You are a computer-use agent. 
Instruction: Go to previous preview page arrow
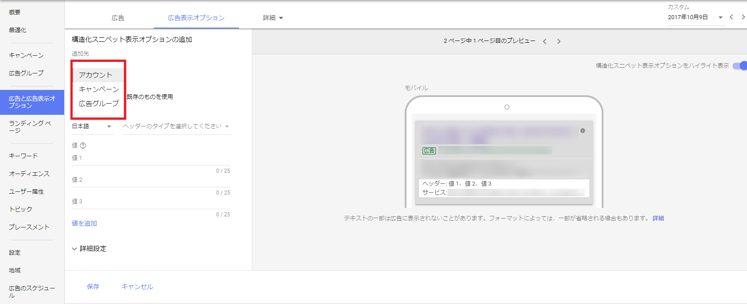click(x=545, y=41)
